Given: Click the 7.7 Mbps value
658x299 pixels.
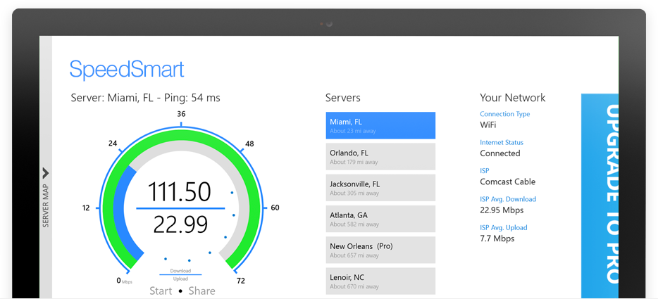Looking at the screenshot, I should tap(497, 238).
